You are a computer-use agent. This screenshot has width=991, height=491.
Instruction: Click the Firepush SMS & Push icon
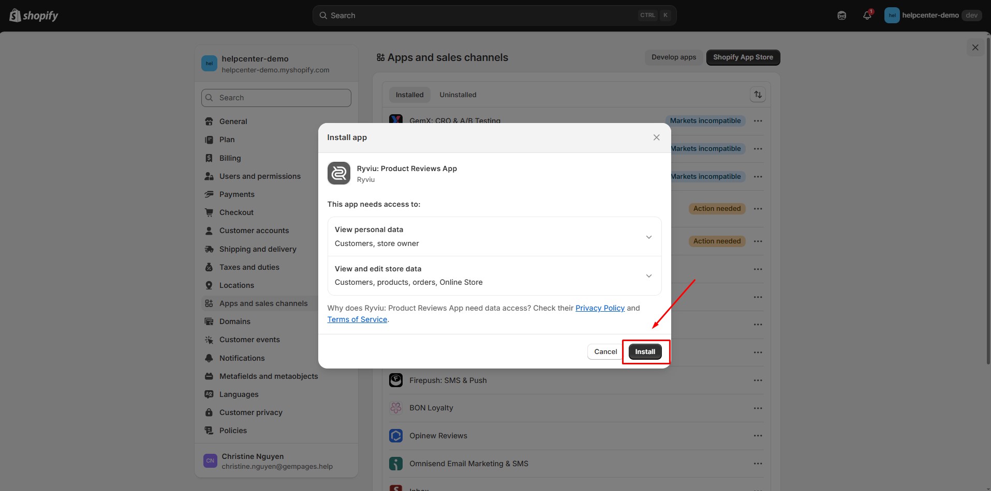(396, 380)
